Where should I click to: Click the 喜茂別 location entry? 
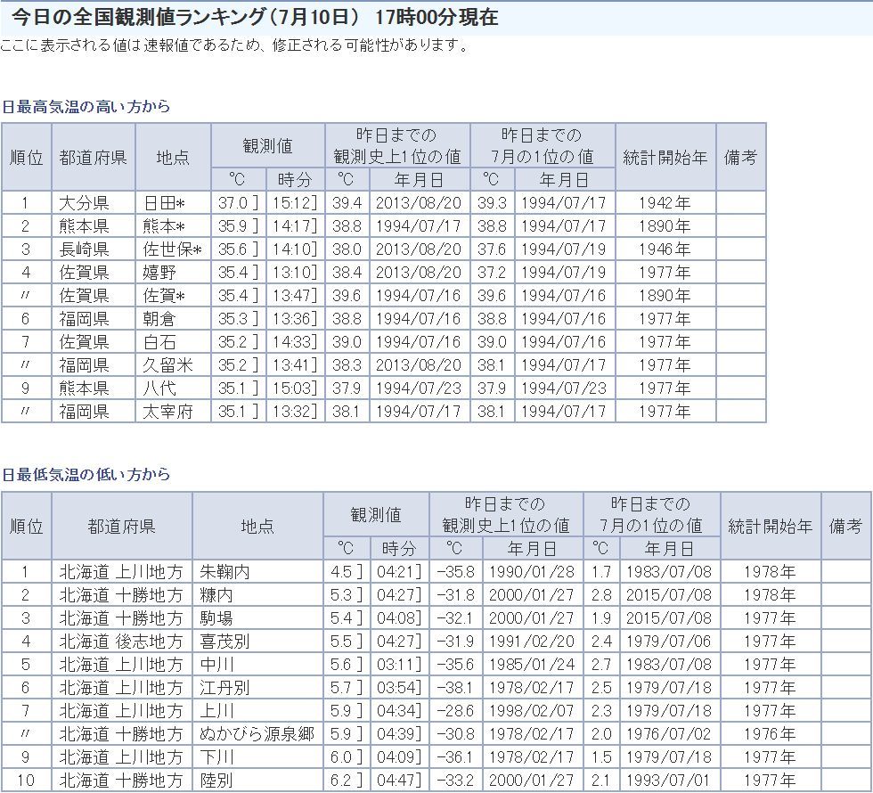coord(224,642)
